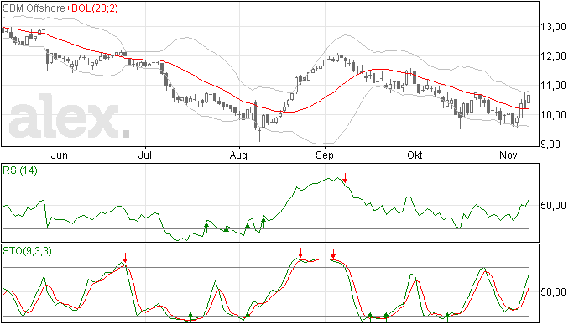The image size is (579, 325).
Task: Click the 50,00 value on RSI axis
Action: click(x=553, y=206)
